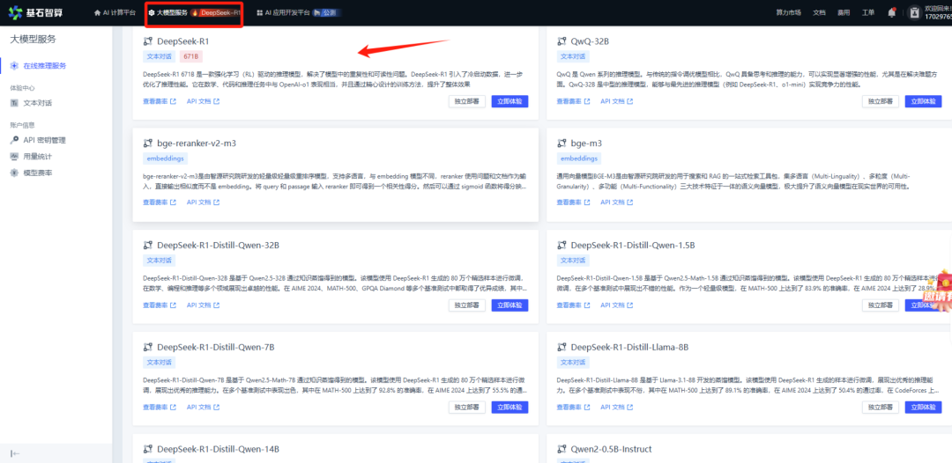952x463 pixels.
Task: Open API 文档 link on bge-m3 card
Action: point(617,202)
